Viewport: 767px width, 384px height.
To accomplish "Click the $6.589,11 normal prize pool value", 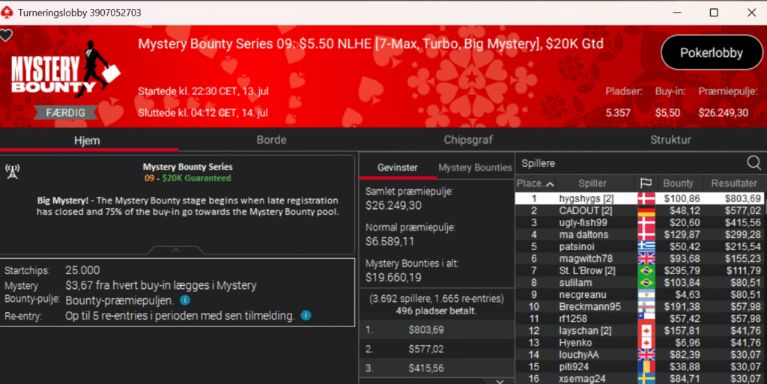I will 389,241.
